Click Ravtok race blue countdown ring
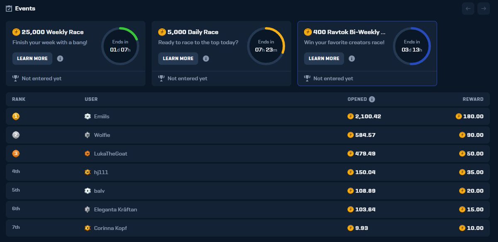498x242 pixels. pyautogui.click(x=412, y=46)
